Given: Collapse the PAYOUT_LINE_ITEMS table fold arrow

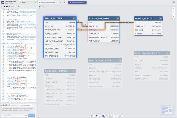Looking at the screenshot, I should (x=4, y=76).
